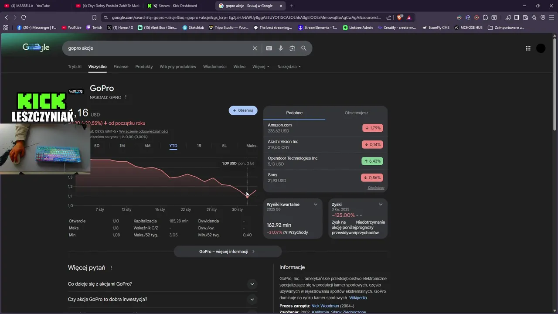The width and height of the screenshot is (558, 314).
Task: Switch to Stream - Kick Dashboard tab
Action: coord(178,6)
